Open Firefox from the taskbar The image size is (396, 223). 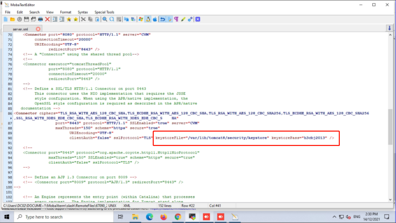164,217
